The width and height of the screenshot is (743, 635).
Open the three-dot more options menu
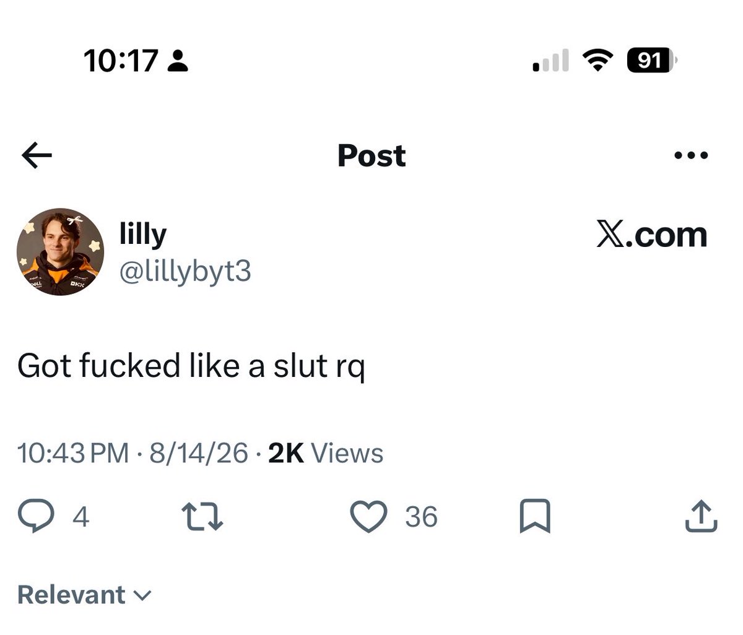691,156
